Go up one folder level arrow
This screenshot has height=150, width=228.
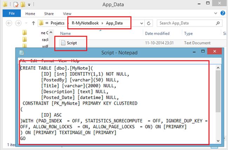[33, 23]
